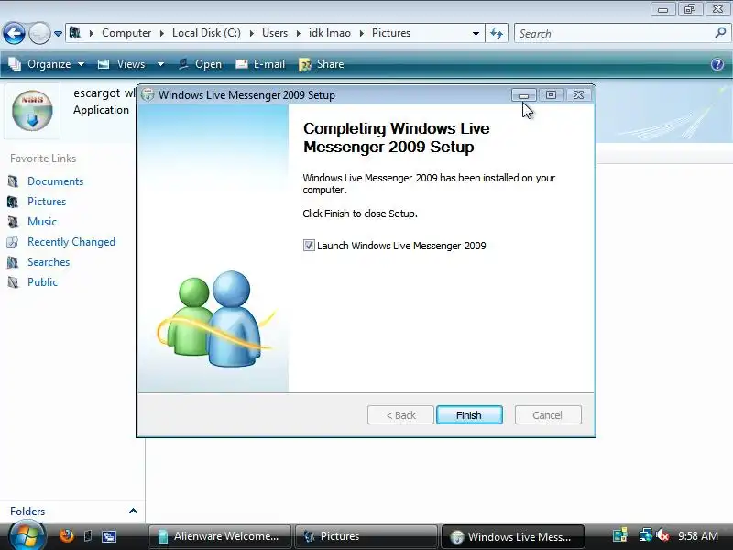Uncheck Launch Windows Live Messenger 2009

[309, 246]
